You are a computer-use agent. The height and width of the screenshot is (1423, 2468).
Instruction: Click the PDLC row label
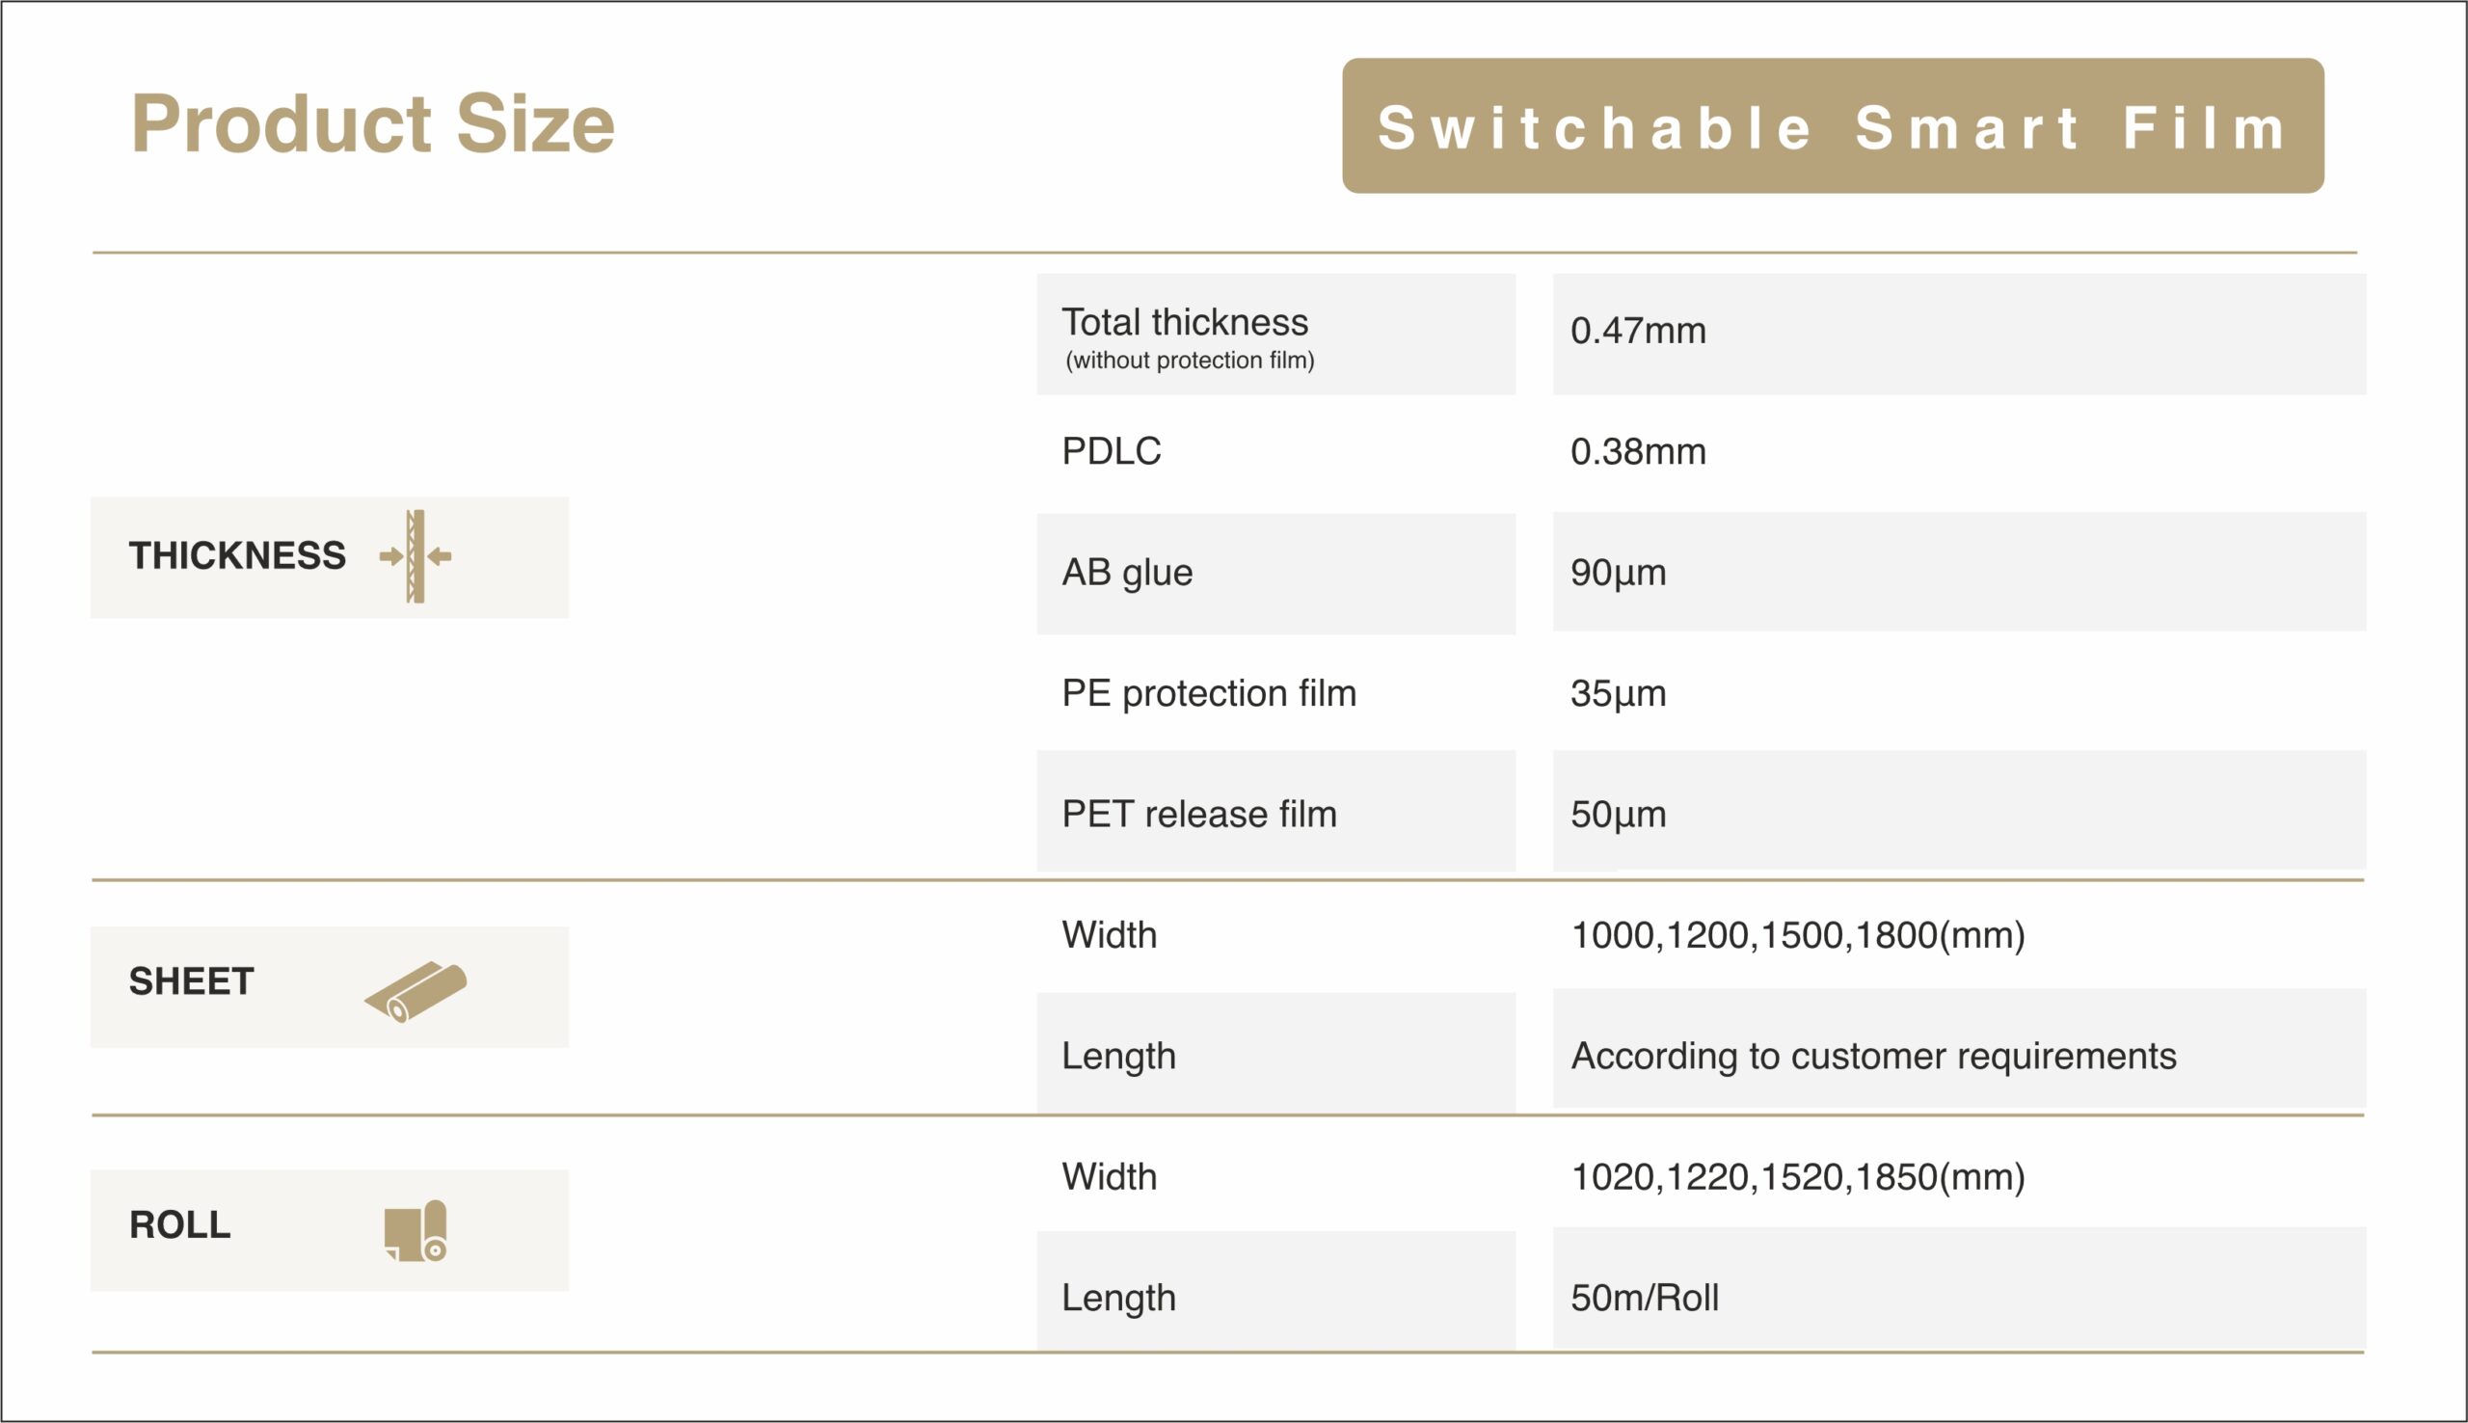pyautogui.click(x=1112, y=451)
